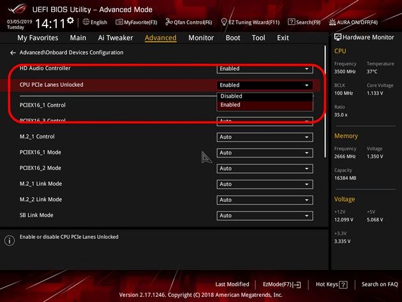Select the M.2_1 Control label
Viewport: 402px width, 302px height.
tap(37, 137)
